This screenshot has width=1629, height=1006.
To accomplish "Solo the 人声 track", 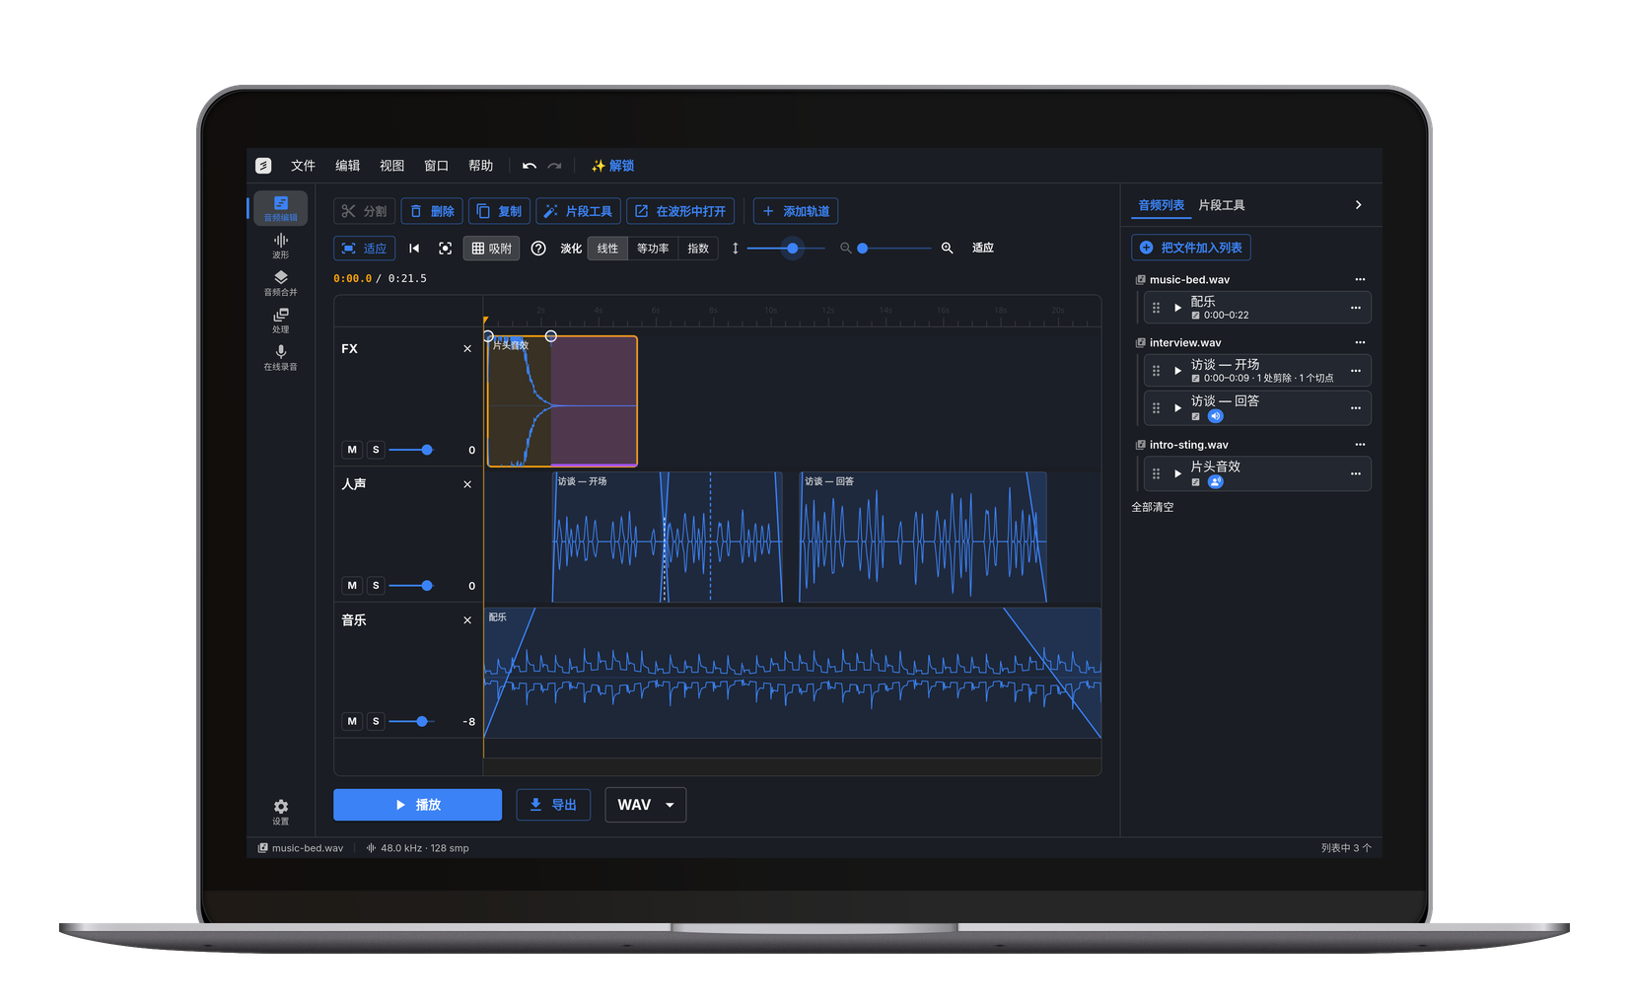I will (x=376, y=586).
